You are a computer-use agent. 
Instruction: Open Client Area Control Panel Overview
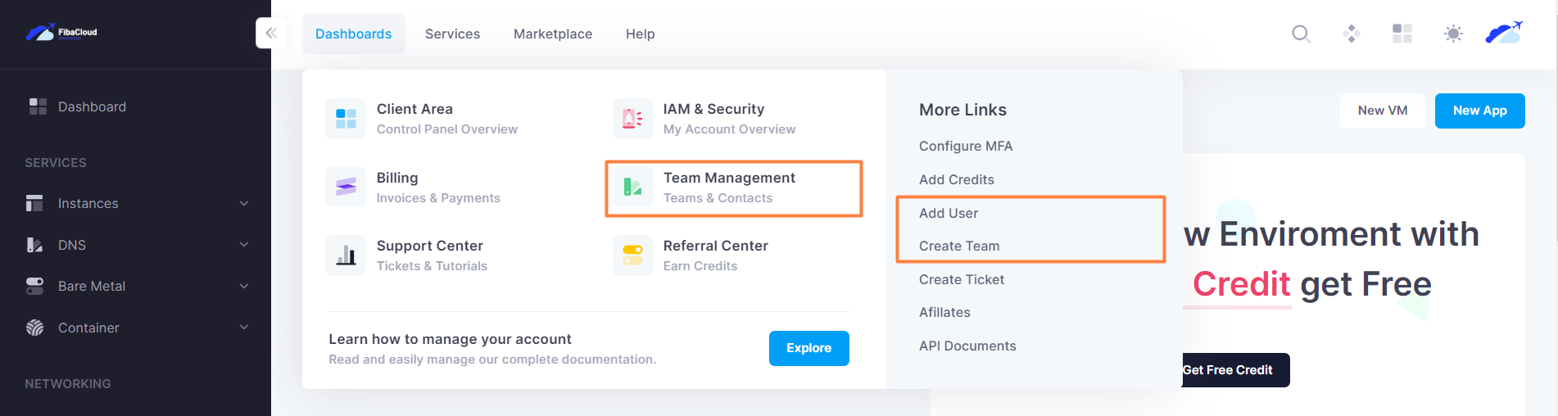coord(447,119)
